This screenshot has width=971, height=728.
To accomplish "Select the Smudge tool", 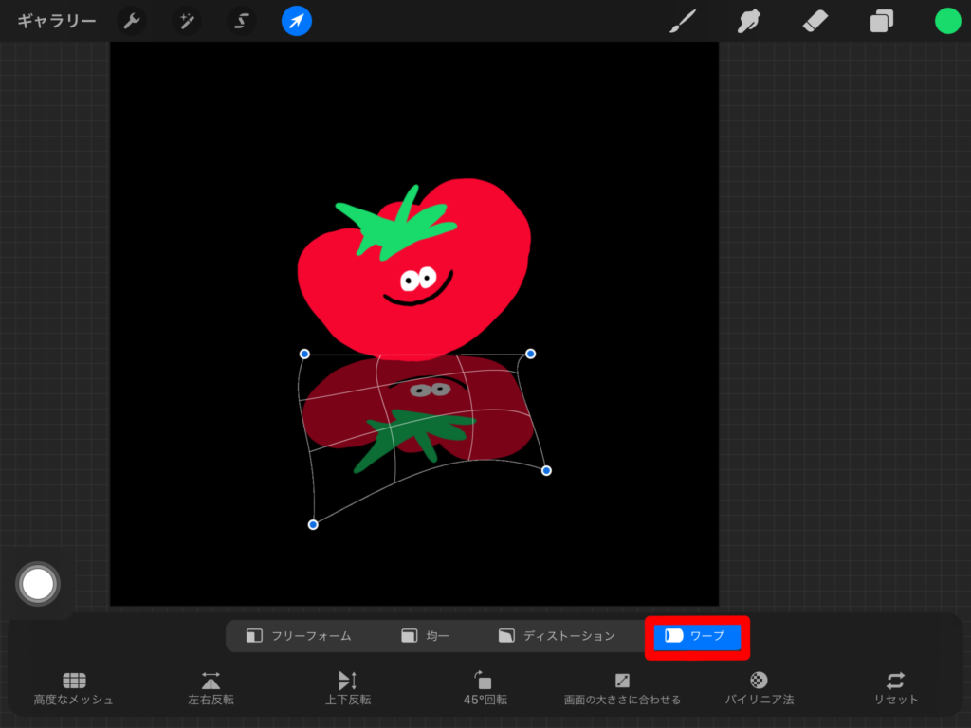I will coord(748,21).
